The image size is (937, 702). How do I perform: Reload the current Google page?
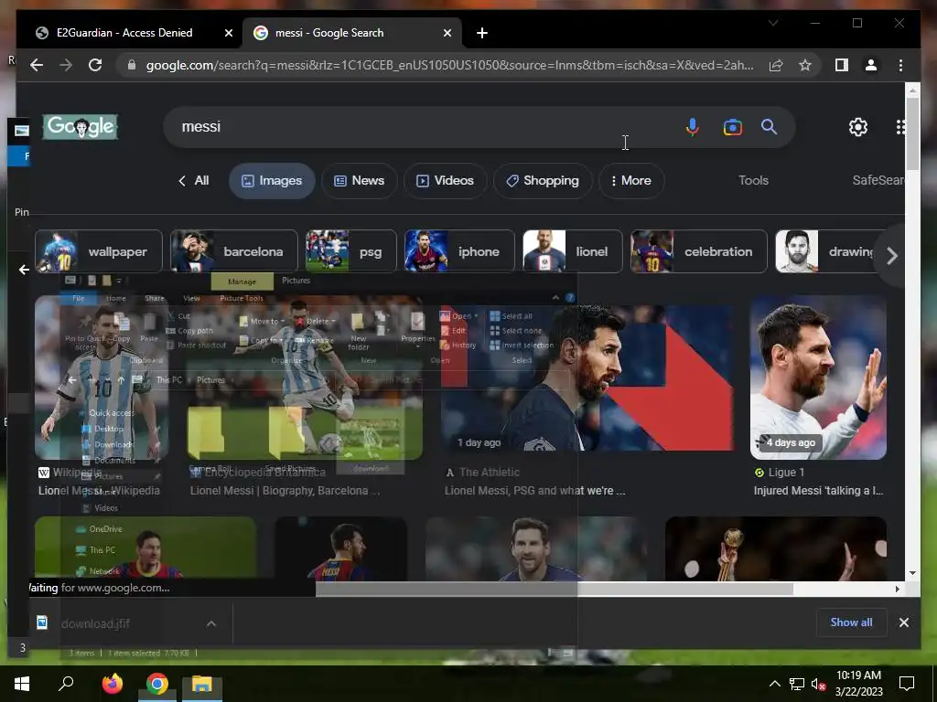tap(95, 65)
